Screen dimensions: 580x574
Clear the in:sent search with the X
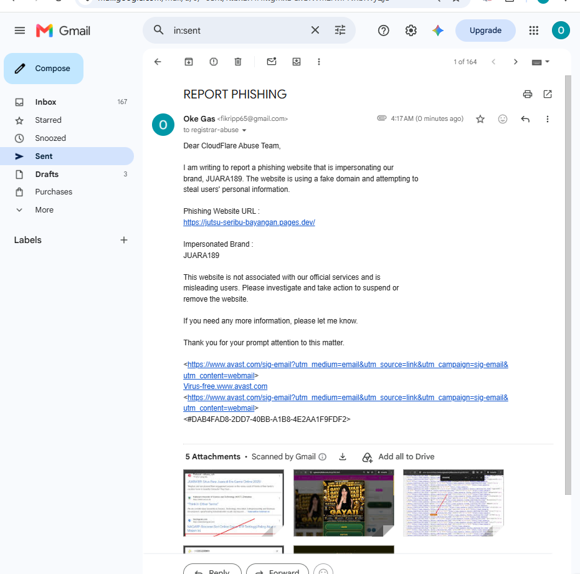(x=315, y=30)
